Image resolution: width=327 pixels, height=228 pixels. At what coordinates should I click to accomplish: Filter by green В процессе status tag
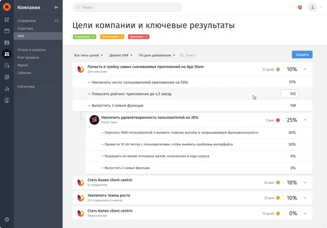84,37
